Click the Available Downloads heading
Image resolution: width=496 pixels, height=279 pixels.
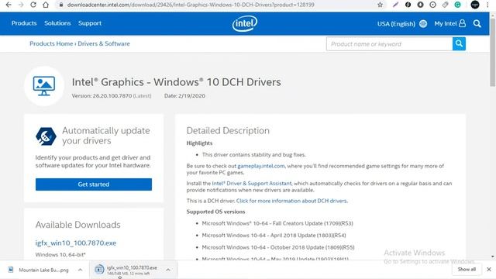point(77,225)
